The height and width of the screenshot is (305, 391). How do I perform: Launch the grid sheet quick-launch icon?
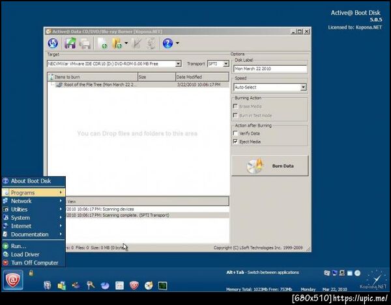(119, 285)
